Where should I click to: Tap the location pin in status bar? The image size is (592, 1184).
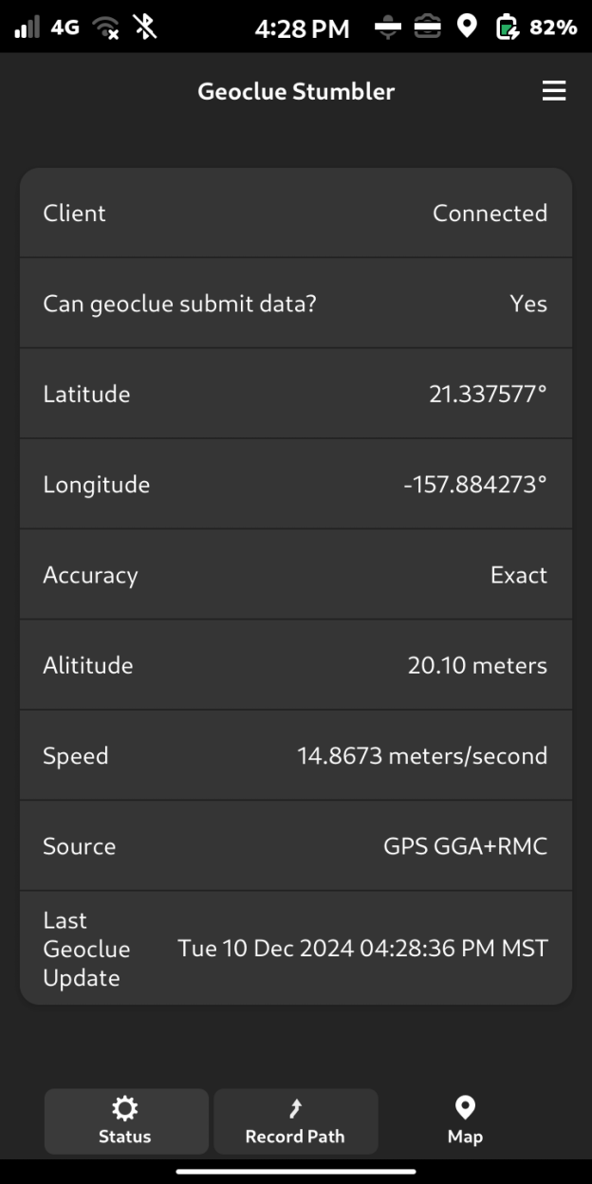[x=467, y=27]
